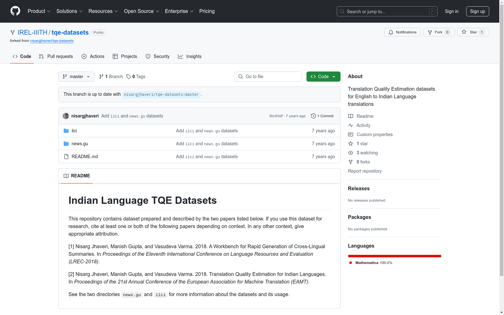The height and width of the screenshot is (315, 504).
Task: Select the Code tab
Action: [x=22, y=56]
